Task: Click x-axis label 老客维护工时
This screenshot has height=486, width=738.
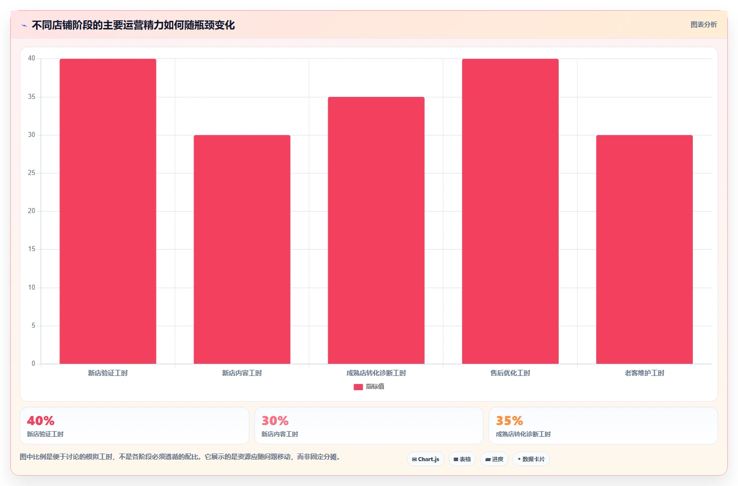Action: click(644, 373)
